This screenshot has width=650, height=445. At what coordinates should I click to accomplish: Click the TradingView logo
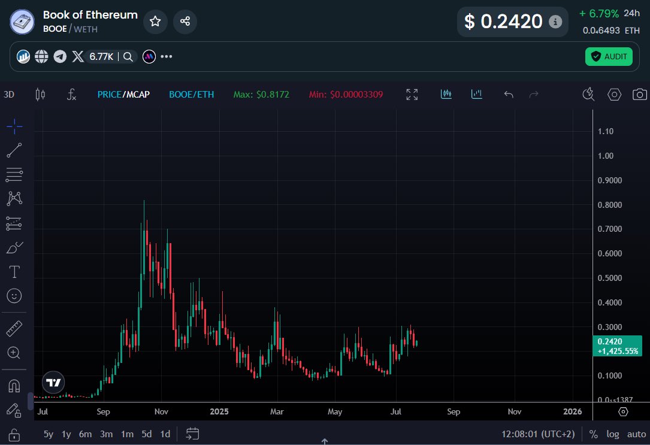53,382
